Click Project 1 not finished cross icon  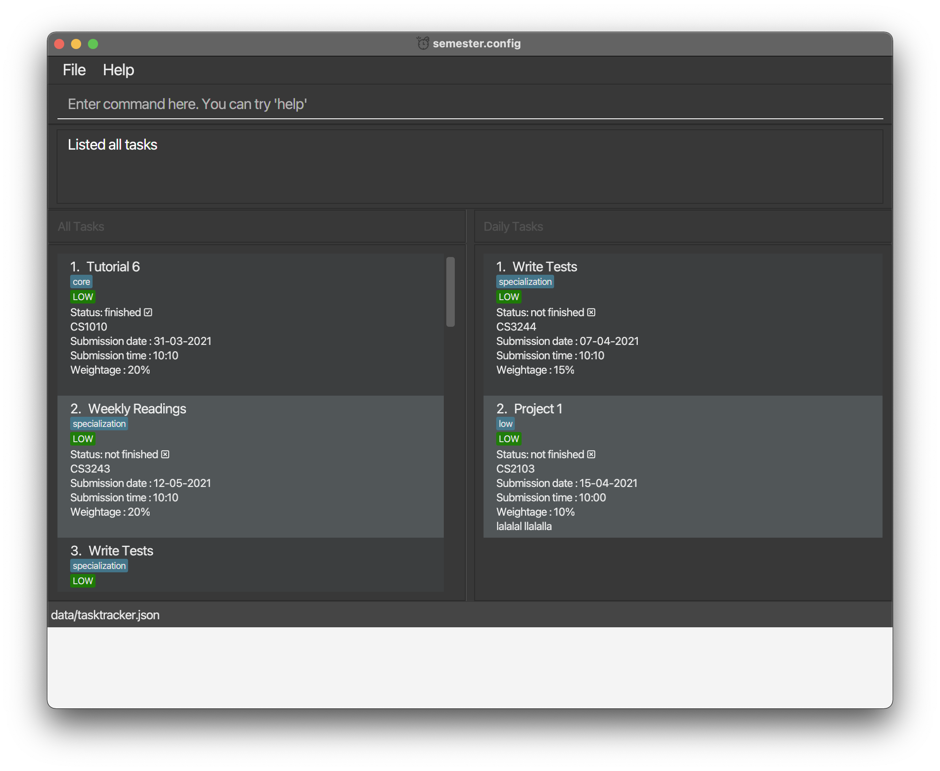[x=591, y=454]
